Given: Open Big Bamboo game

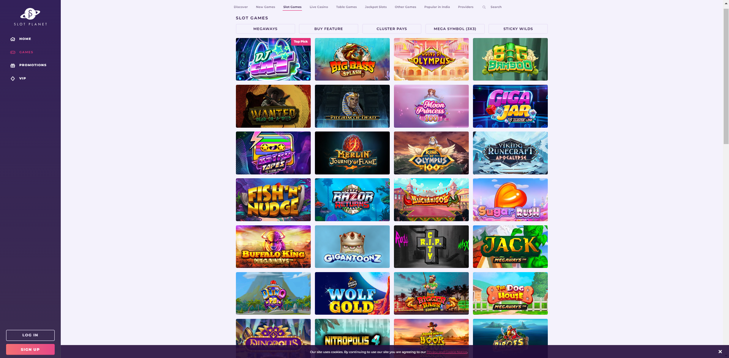Looking at the screenshot, I should [510, 59].
